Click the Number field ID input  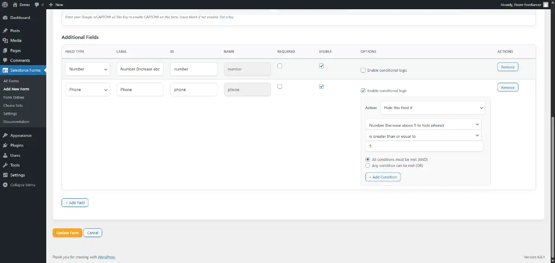[x=194, y=69]
